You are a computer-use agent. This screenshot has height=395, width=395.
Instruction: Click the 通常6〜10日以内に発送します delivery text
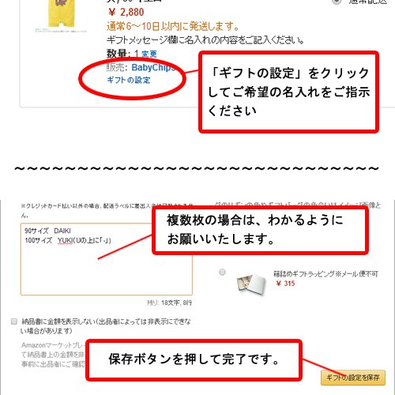[x=173, y=26]
